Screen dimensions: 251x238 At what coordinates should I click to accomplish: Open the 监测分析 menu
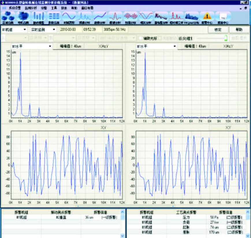click(x=31, y=8)
